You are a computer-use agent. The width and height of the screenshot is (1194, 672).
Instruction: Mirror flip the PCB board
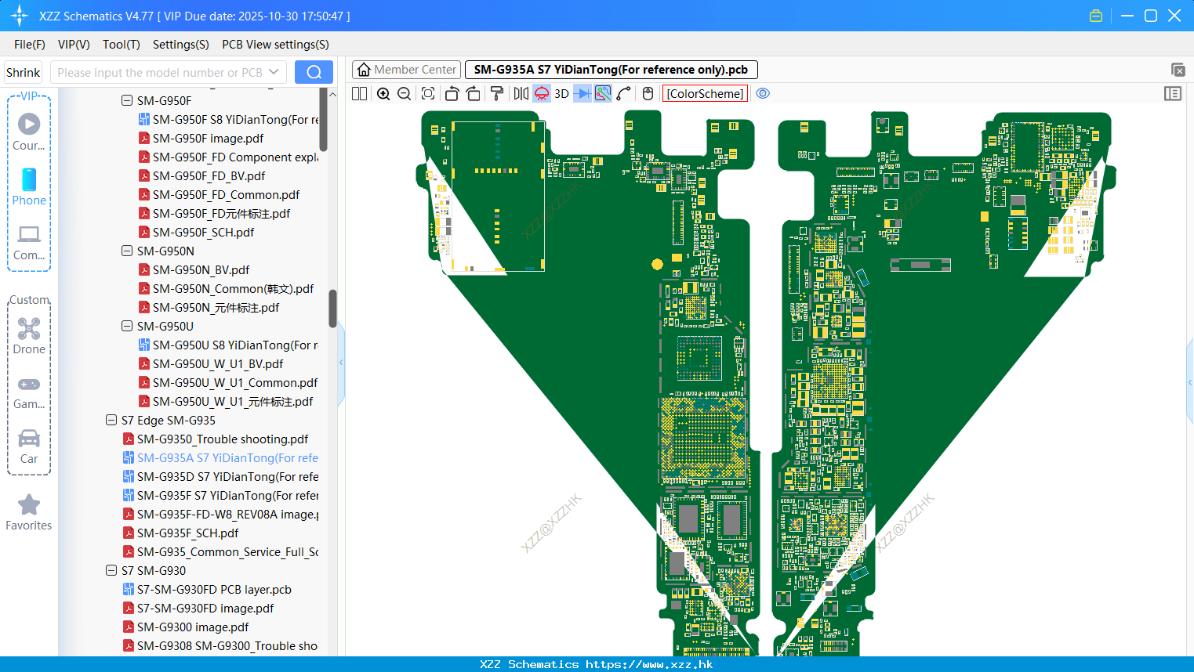pyautogui.click(x=521, y=94)
